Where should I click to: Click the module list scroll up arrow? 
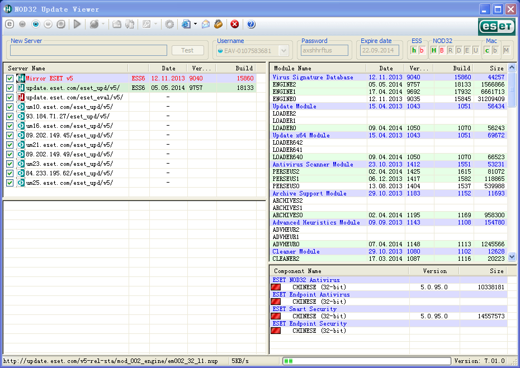pyautogui.click(x=512, y=68)
